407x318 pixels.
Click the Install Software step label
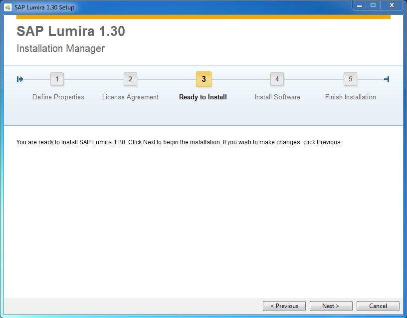pyautogui.click(x=277, y=97)
